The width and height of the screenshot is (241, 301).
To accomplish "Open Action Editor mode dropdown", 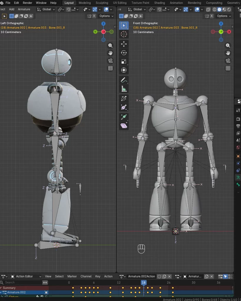I will [x=26, y=276].
